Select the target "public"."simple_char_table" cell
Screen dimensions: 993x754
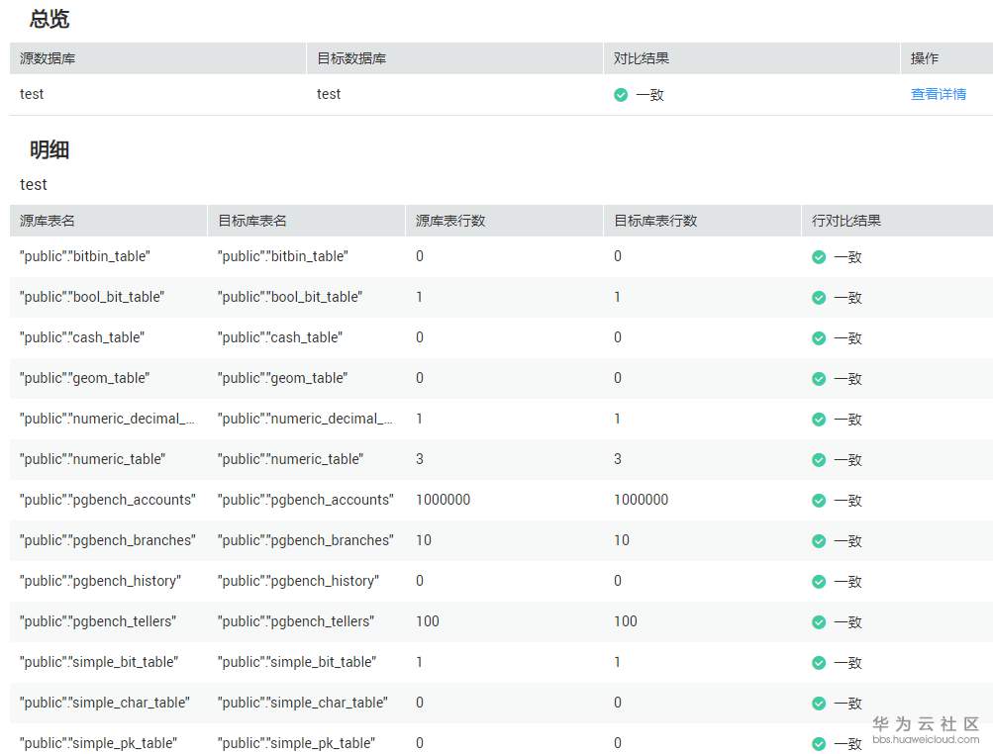point(303,703)
